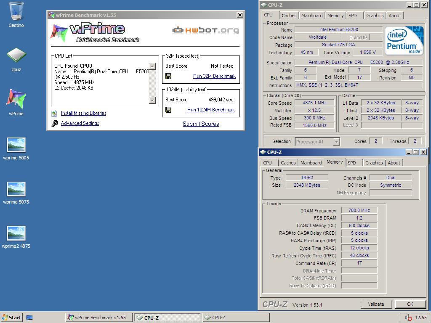Click the CPU List scrollbar down arrow
The image size is (431, 323).
tap(152, 101)
